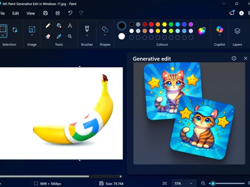Open the Shapes gallery icon

pyautogui.click(x=105, y=30)
